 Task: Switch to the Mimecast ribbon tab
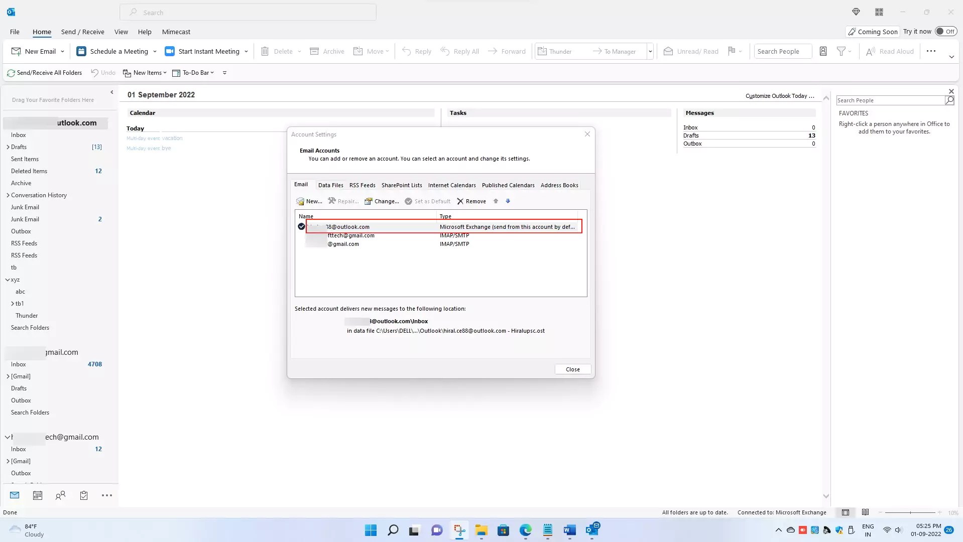[x=176, y=32]
